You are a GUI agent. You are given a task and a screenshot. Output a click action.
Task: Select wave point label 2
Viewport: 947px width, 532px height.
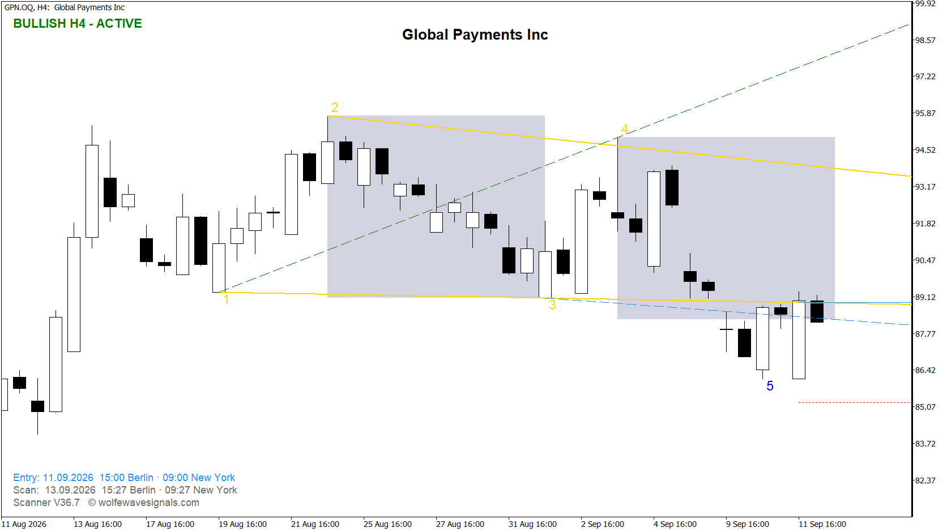click(335, 108)
